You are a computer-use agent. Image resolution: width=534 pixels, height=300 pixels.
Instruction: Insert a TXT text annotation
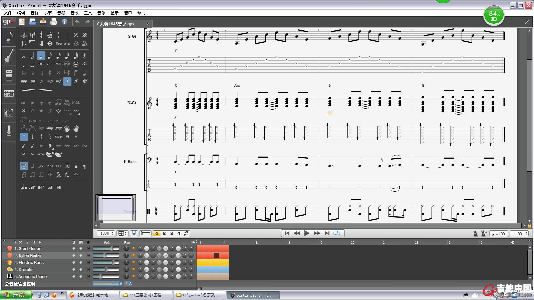58,166
